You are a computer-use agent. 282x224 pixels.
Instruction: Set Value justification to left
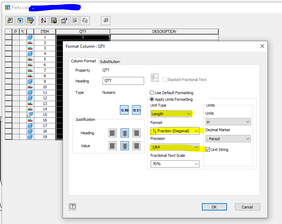click(113, 146)
